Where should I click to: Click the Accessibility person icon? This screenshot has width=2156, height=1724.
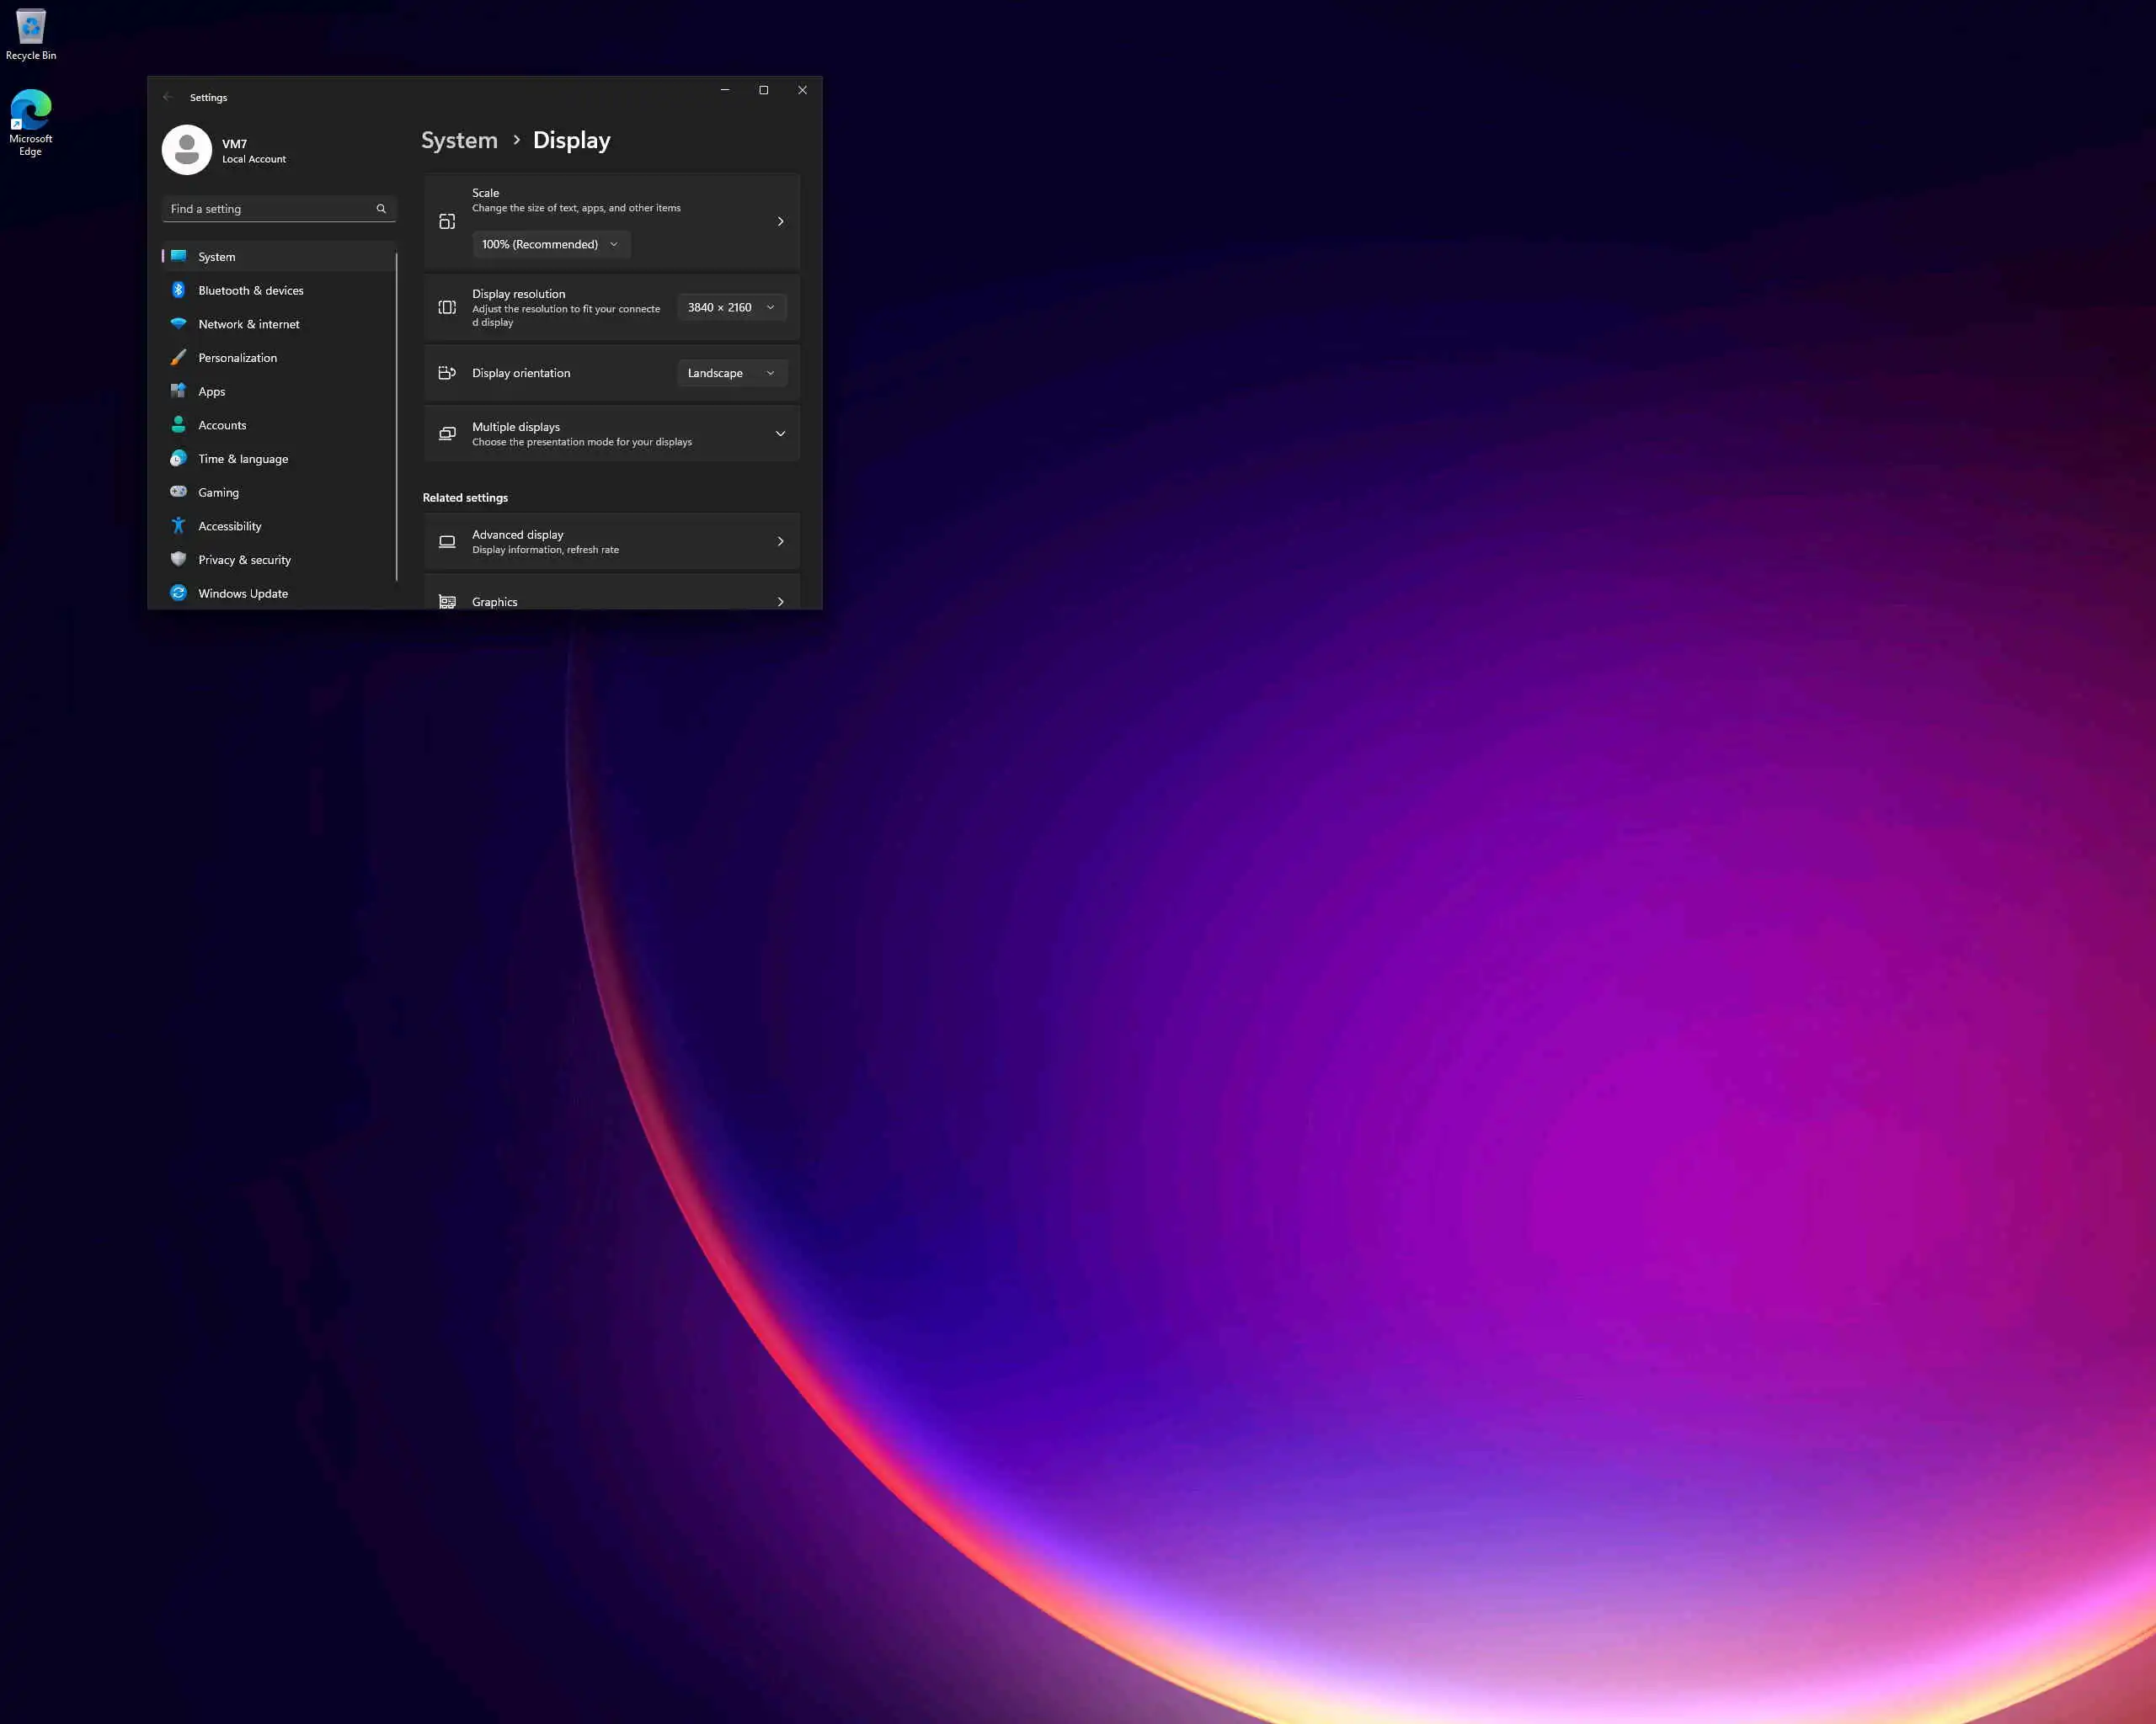click(x=178, y=525)
